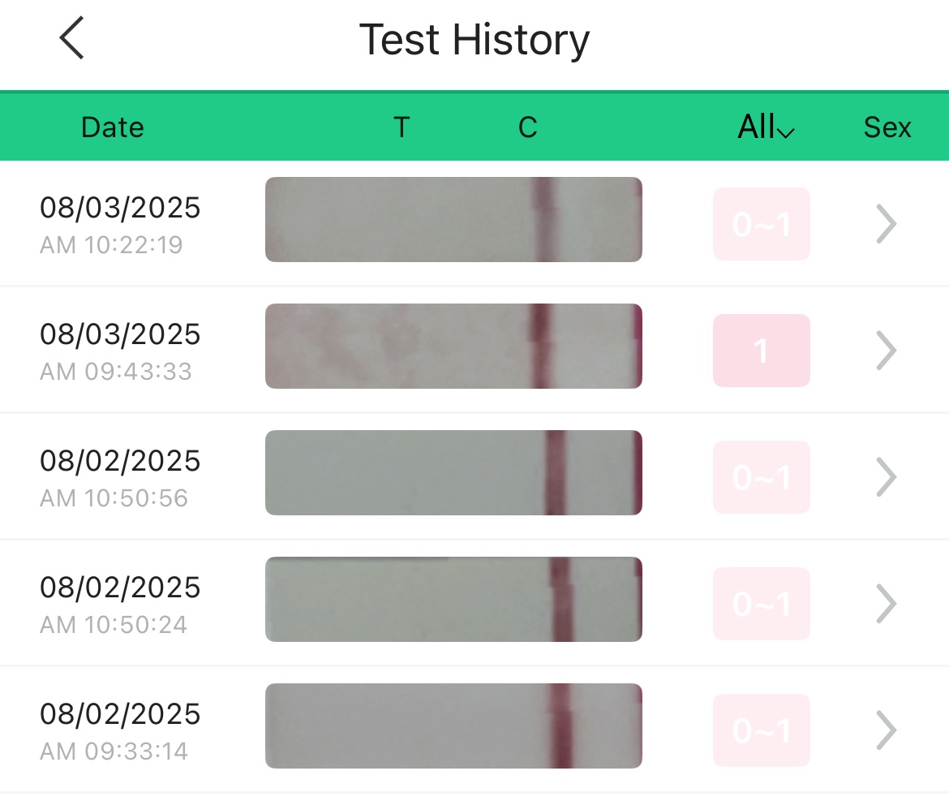This screenshot has width=949, height=801.
Task: Tap the result badge showing 1
Action: 761,351
